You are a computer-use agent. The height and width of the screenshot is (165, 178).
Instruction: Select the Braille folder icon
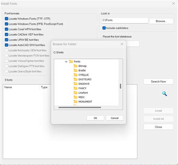point(75,70)
